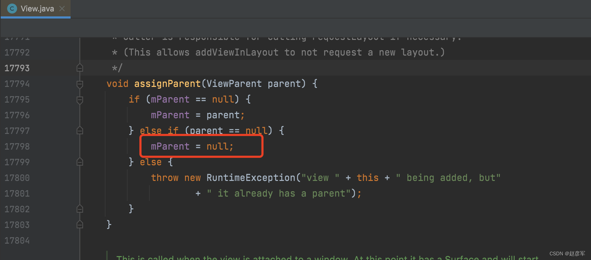The width and height of the screenshot is (591, 260).
Task: Click the assignParent method name
Action: tap(168, 84)
